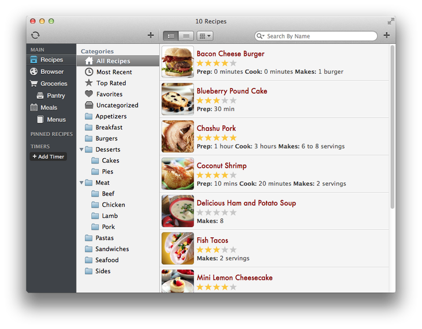Open the Meals calendar section
The height and width of the screenshot is (329, 422).
[49, 108]
